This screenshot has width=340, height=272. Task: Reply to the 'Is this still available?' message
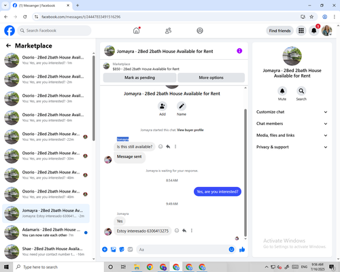pyautogui.click(x=168, y=147)
